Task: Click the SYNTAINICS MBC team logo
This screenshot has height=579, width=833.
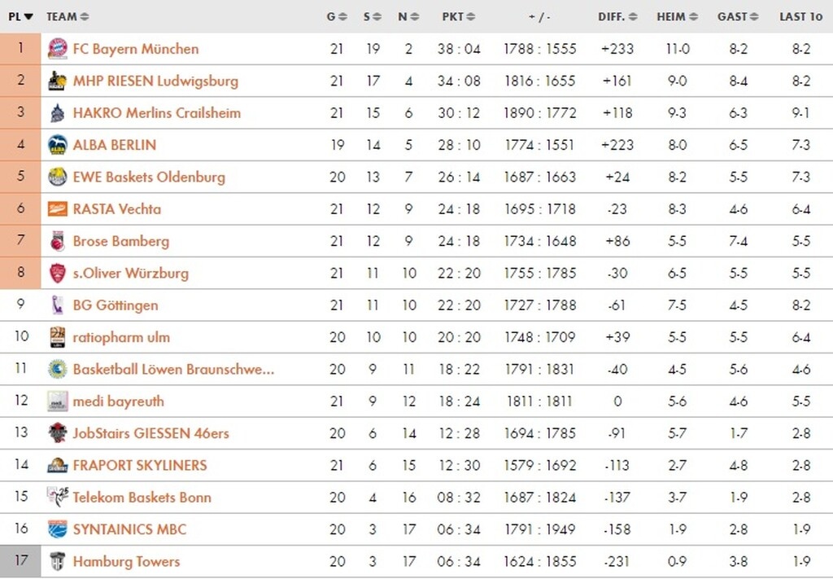Action: pos(57,529)
